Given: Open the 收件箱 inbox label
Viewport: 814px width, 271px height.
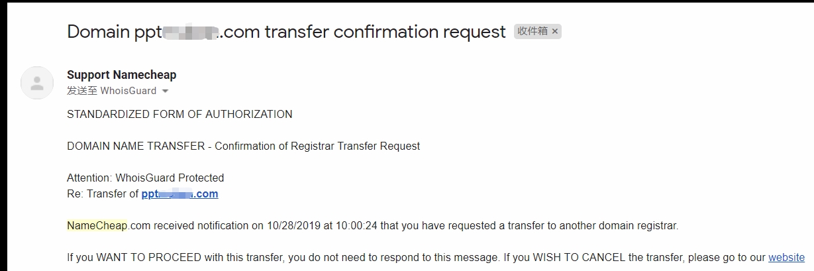Looking at the screenshot, I should [x=532, y=31].
